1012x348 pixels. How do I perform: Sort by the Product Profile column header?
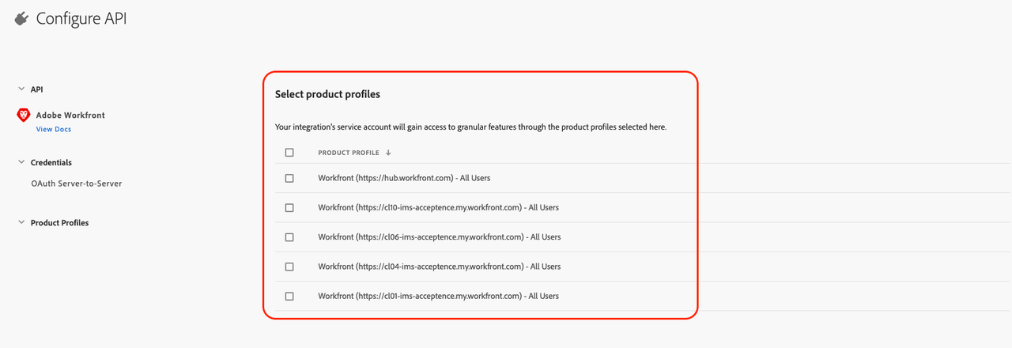point(348,153)
